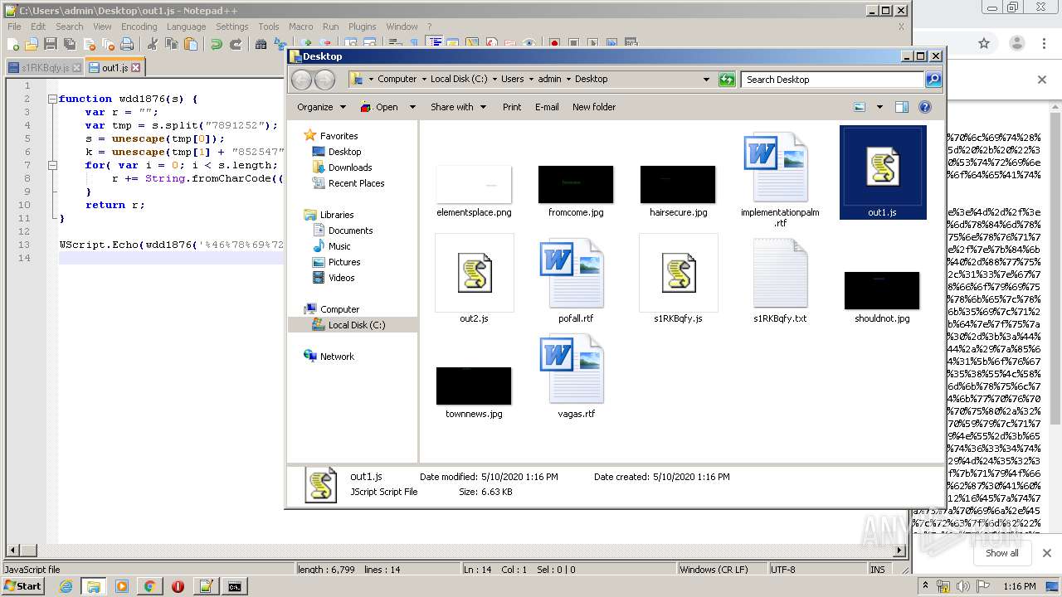The width and height of the screenshot is (1062, 597).
Task: Close the s1RKBqfy.js tab with its X
Action: [76, 68]
